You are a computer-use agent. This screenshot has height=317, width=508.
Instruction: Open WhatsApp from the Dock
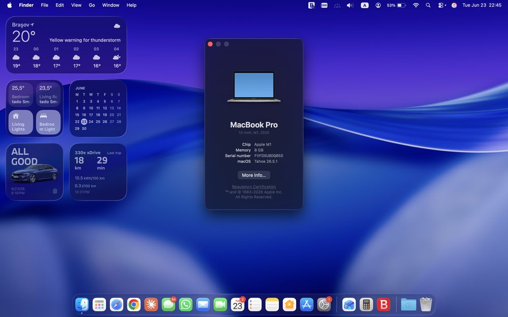point(185,304)
